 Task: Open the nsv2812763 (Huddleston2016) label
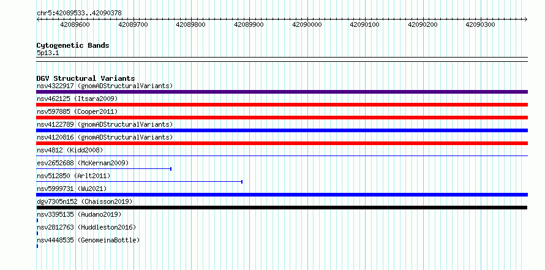[86, 227]
